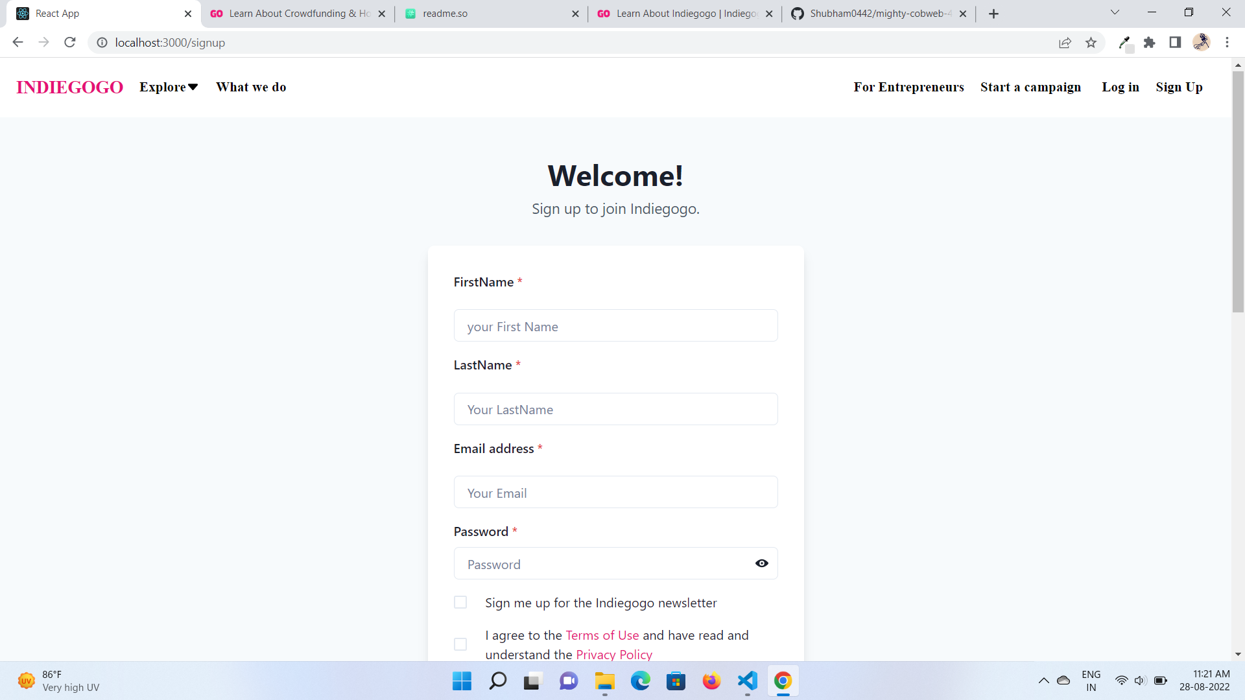Open the Terms of Use link

(x=602, y=635)
